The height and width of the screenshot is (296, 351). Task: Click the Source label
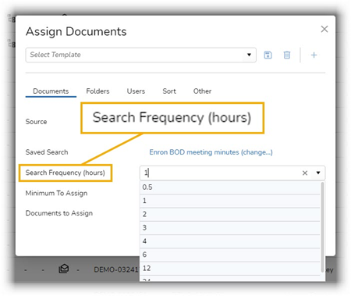click(36, 122)
